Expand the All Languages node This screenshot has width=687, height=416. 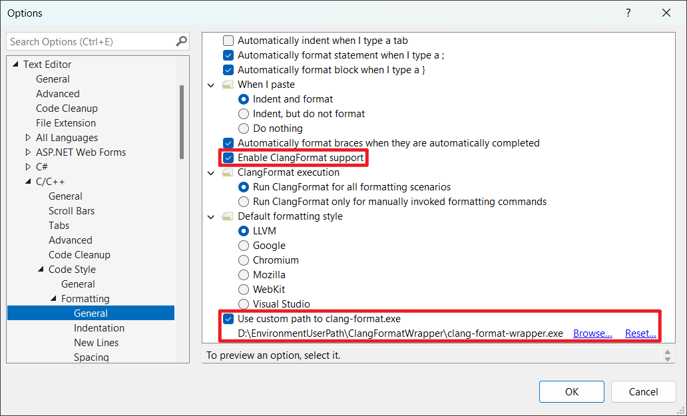coord(28,138)
